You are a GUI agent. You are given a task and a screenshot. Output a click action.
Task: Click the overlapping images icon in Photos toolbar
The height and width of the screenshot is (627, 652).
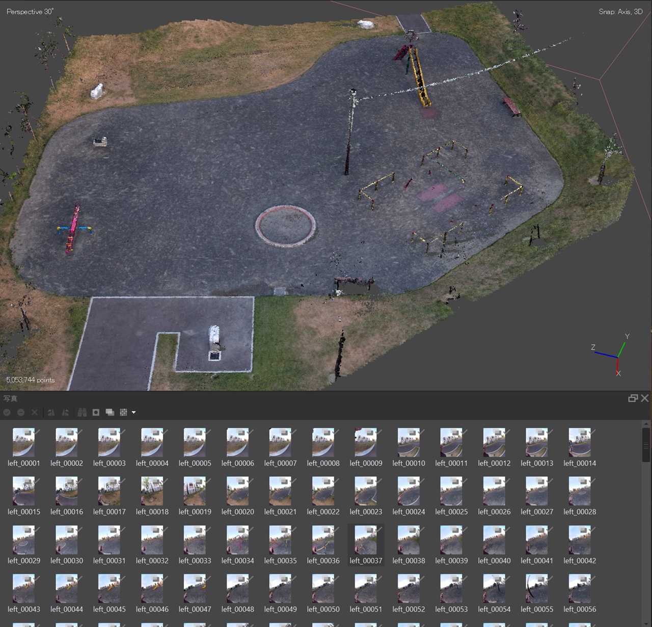[x=110, y=413]
